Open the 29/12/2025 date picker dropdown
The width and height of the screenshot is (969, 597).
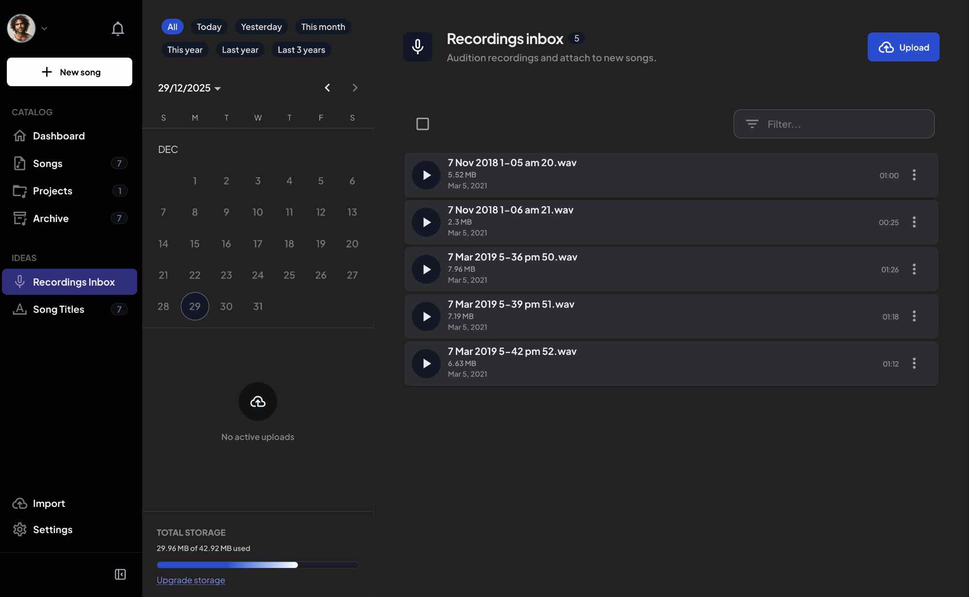(x=189, y=88)
